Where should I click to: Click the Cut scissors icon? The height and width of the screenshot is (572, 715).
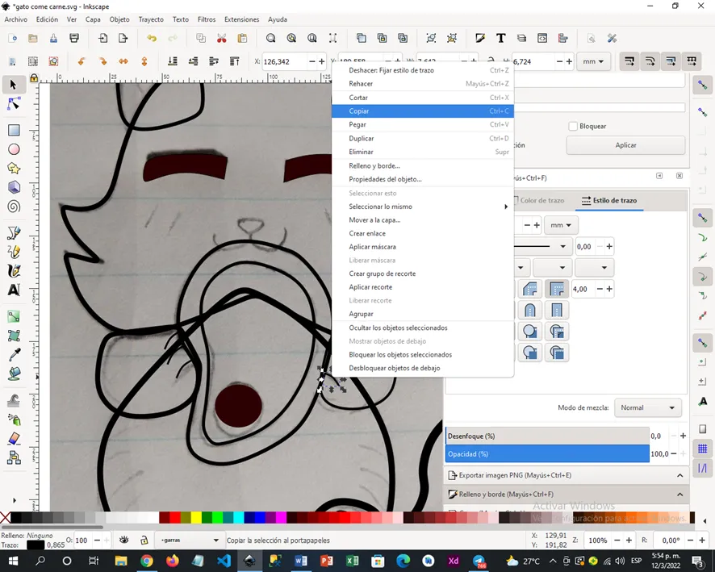coord(222,38)
